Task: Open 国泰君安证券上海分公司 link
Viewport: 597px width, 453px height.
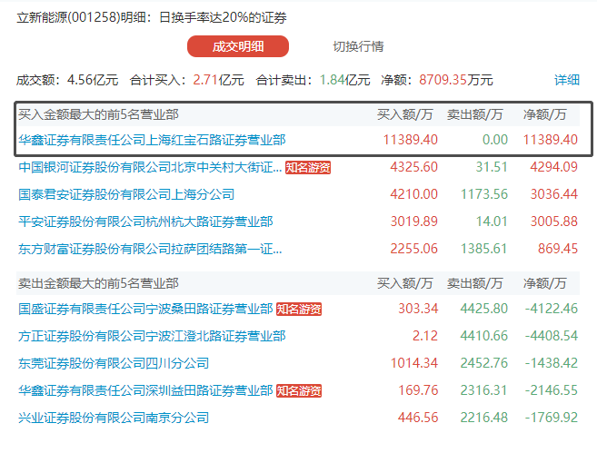Action: 126,194
